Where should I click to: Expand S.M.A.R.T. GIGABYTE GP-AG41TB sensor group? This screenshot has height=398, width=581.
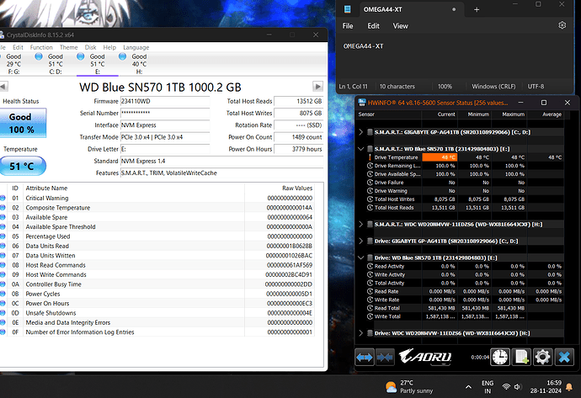(361, 132)
